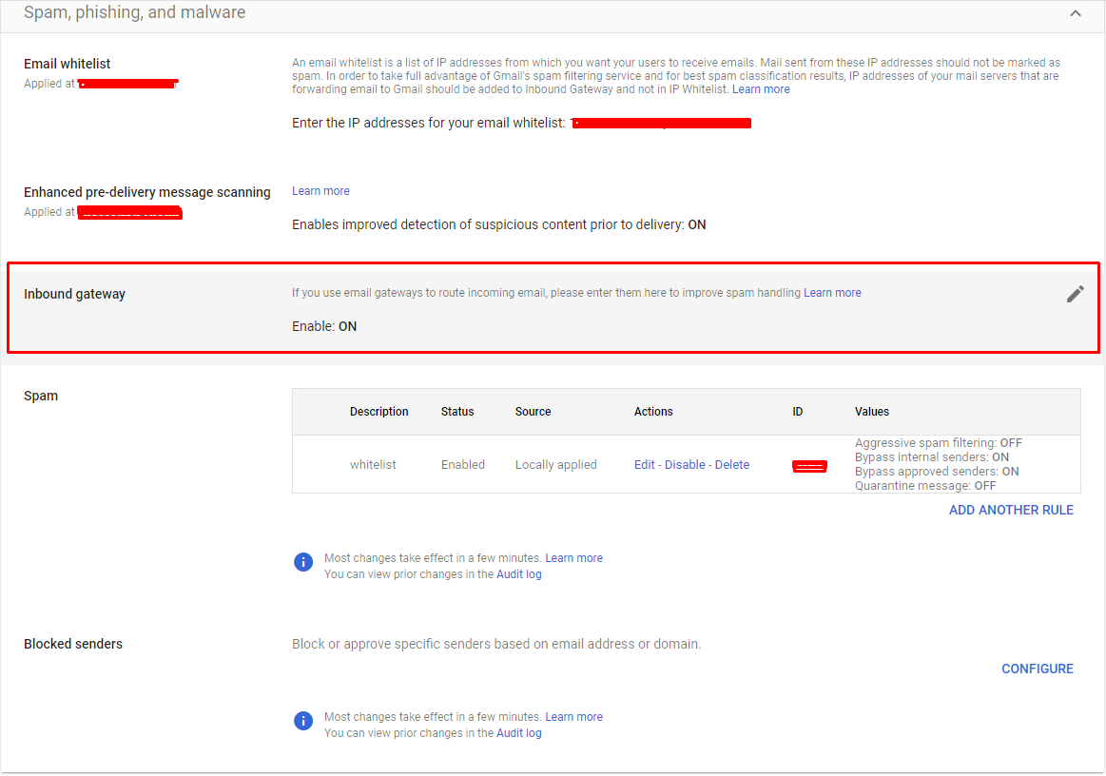This screenshot has height=776, width=1106.
Task: Select the Inbound gateway setting label
Action: (75, 294)
